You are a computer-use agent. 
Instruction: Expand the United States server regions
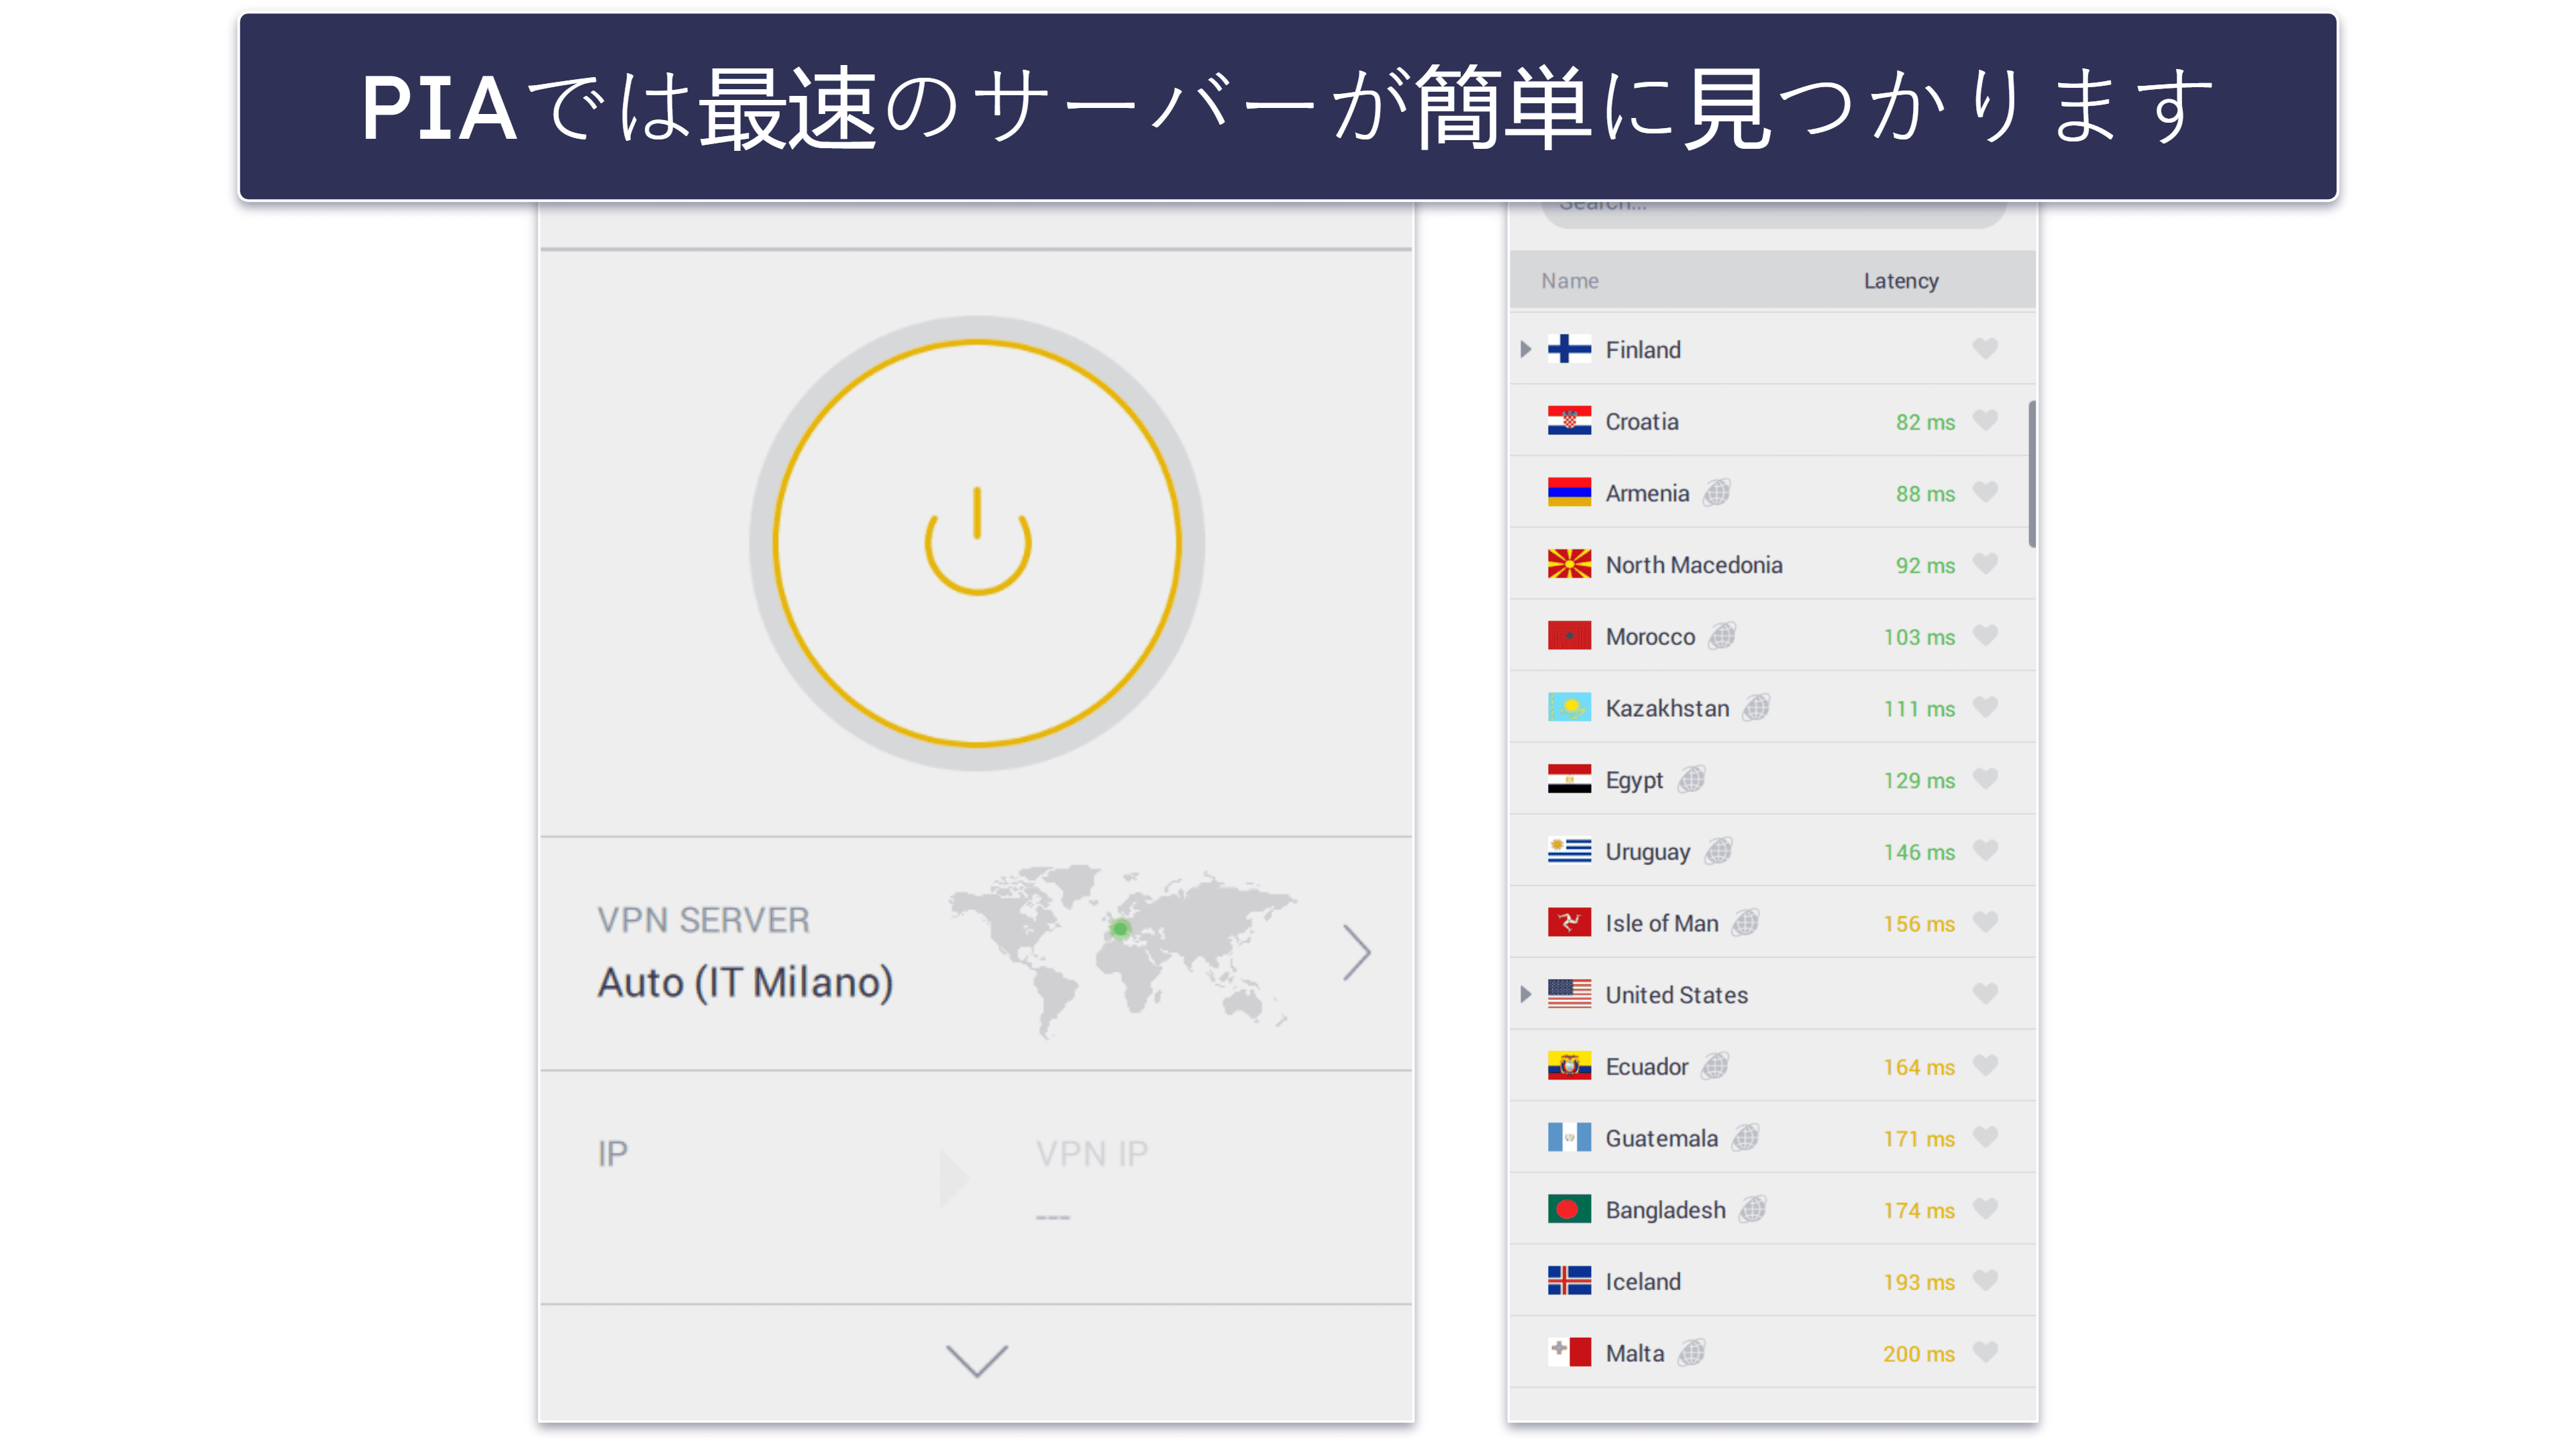(x=1525, y=994)
